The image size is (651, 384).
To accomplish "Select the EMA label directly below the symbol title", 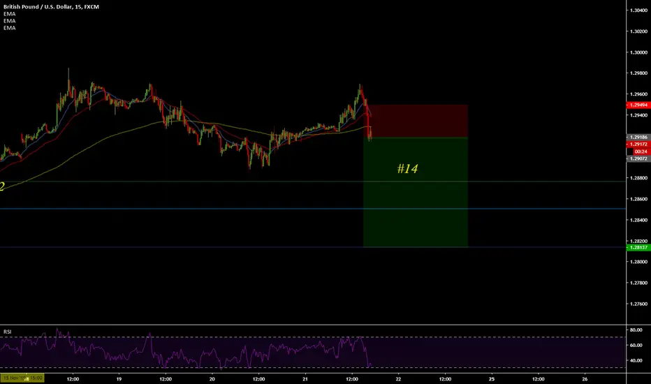I will pyautogui.click(x=10, y=14).
